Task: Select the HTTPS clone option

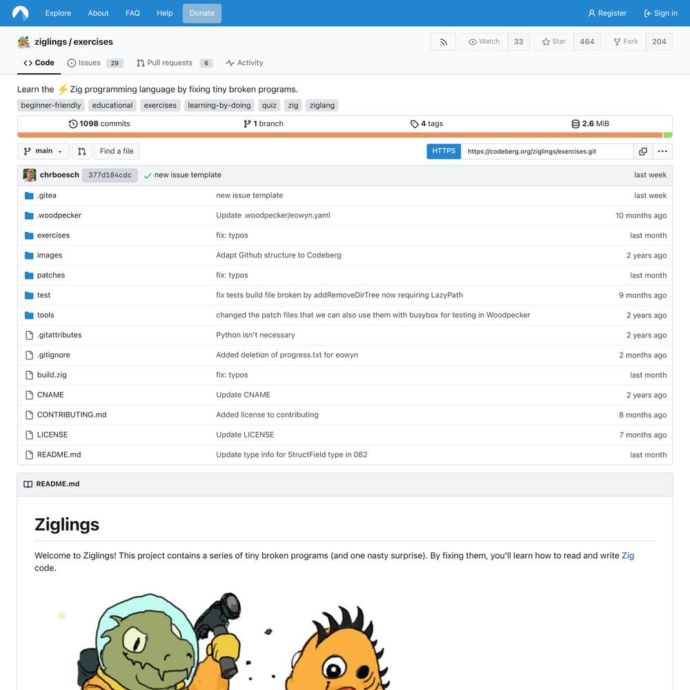Action: [x=444, y=151]
